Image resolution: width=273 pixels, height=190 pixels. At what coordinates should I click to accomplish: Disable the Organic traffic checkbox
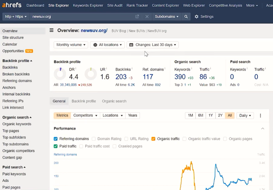153,139
